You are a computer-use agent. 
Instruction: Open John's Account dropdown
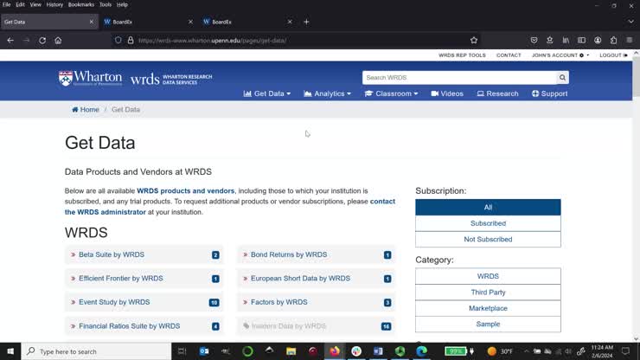(560, 55)
